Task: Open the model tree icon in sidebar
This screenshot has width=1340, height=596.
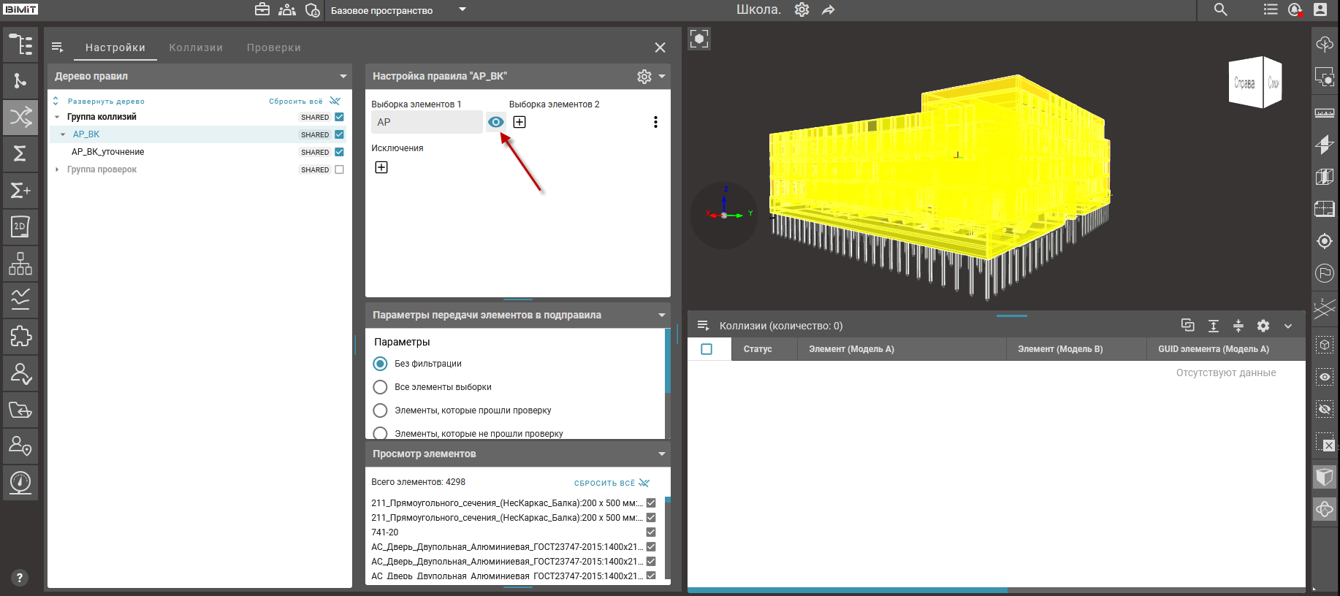Action: point(20,45)
